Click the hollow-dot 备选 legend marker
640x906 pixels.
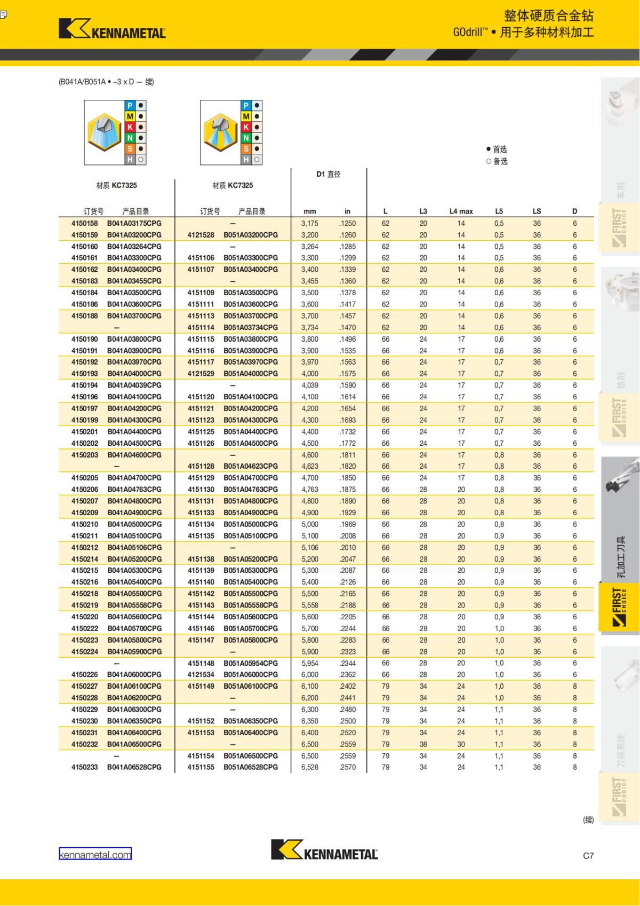(x=489, y=161)
